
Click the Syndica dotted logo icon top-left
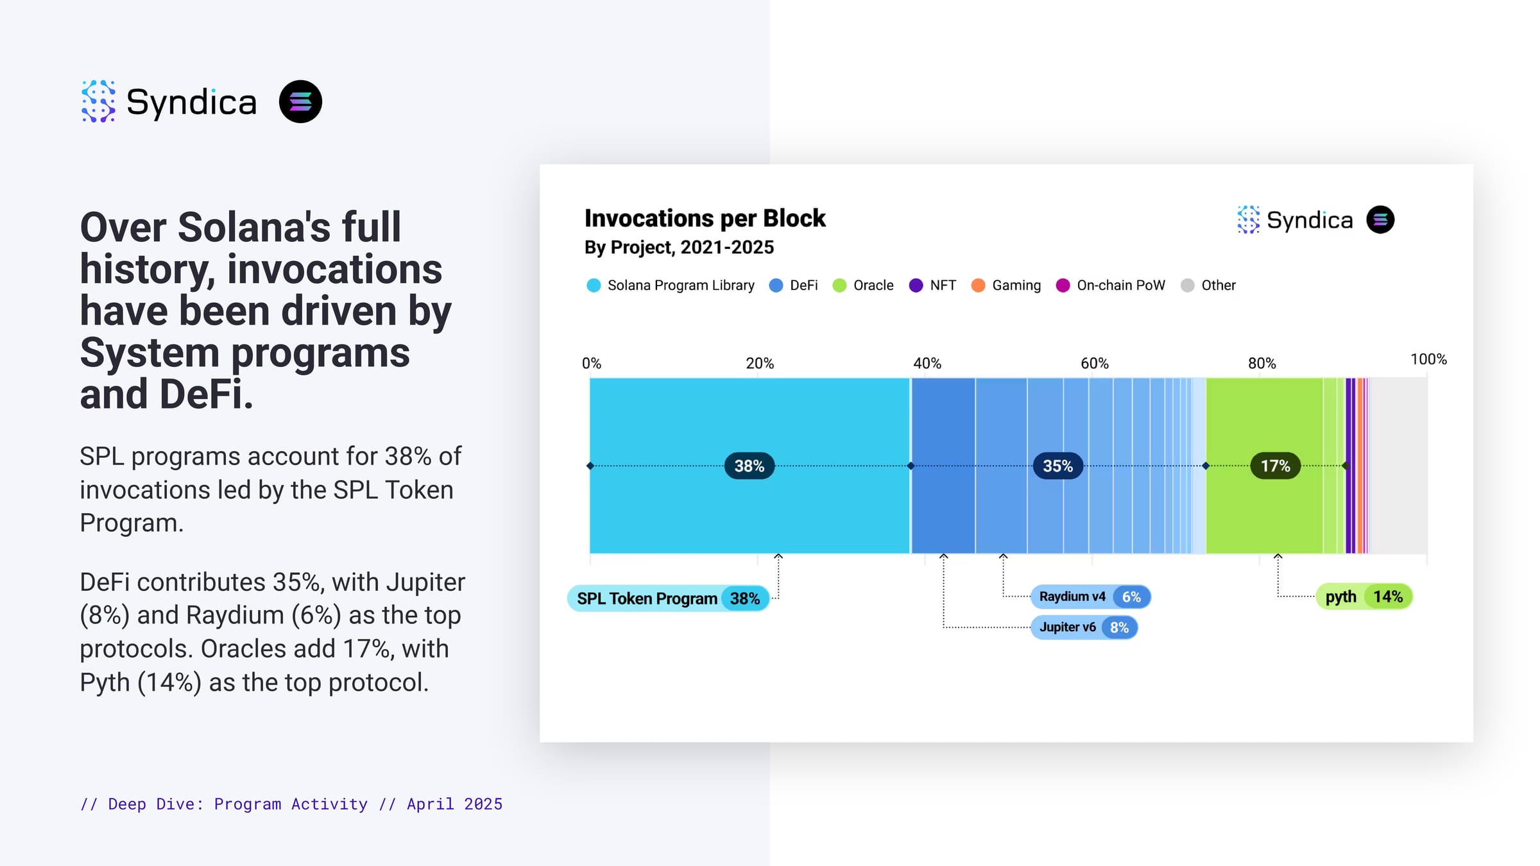click(x=98, y=101)
